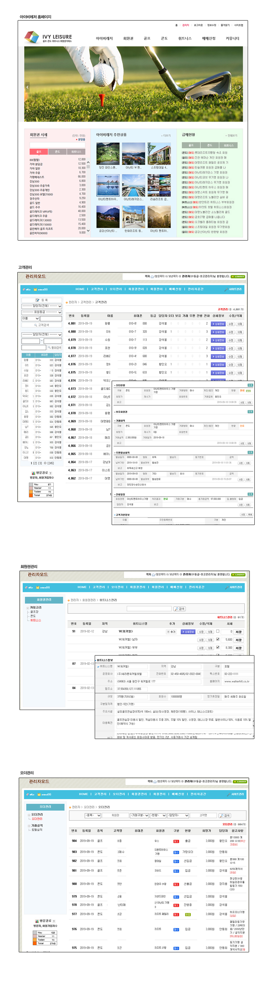Image resolution: width=265 pixels, height=981 pixels.
Task: Click HOME in 고객관리 admin navigation
Action: (80, 289)
